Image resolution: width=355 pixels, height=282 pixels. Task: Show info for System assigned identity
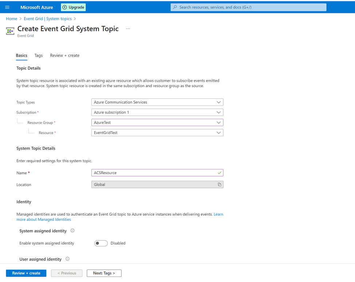tap(72, 231)
